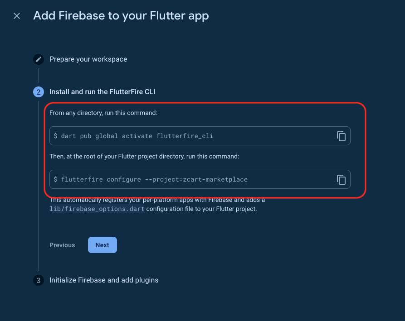The width and height of the screenshot is (405, 321).
Task: Click the From any directory instruction text
Action: [x=103, y=113]
